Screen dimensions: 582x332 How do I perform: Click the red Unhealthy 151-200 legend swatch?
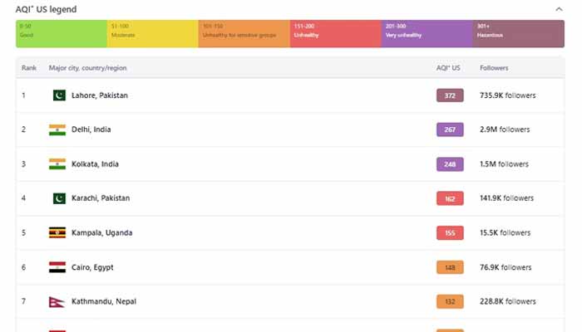(335, 33)
